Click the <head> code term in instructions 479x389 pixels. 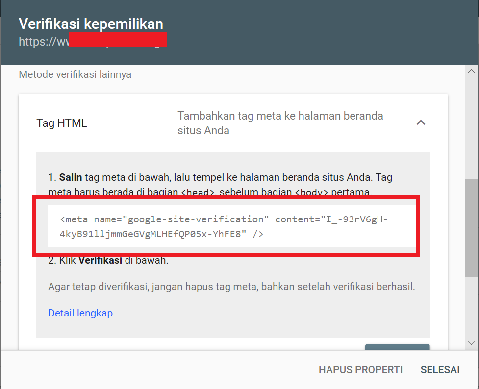point(198,193)
